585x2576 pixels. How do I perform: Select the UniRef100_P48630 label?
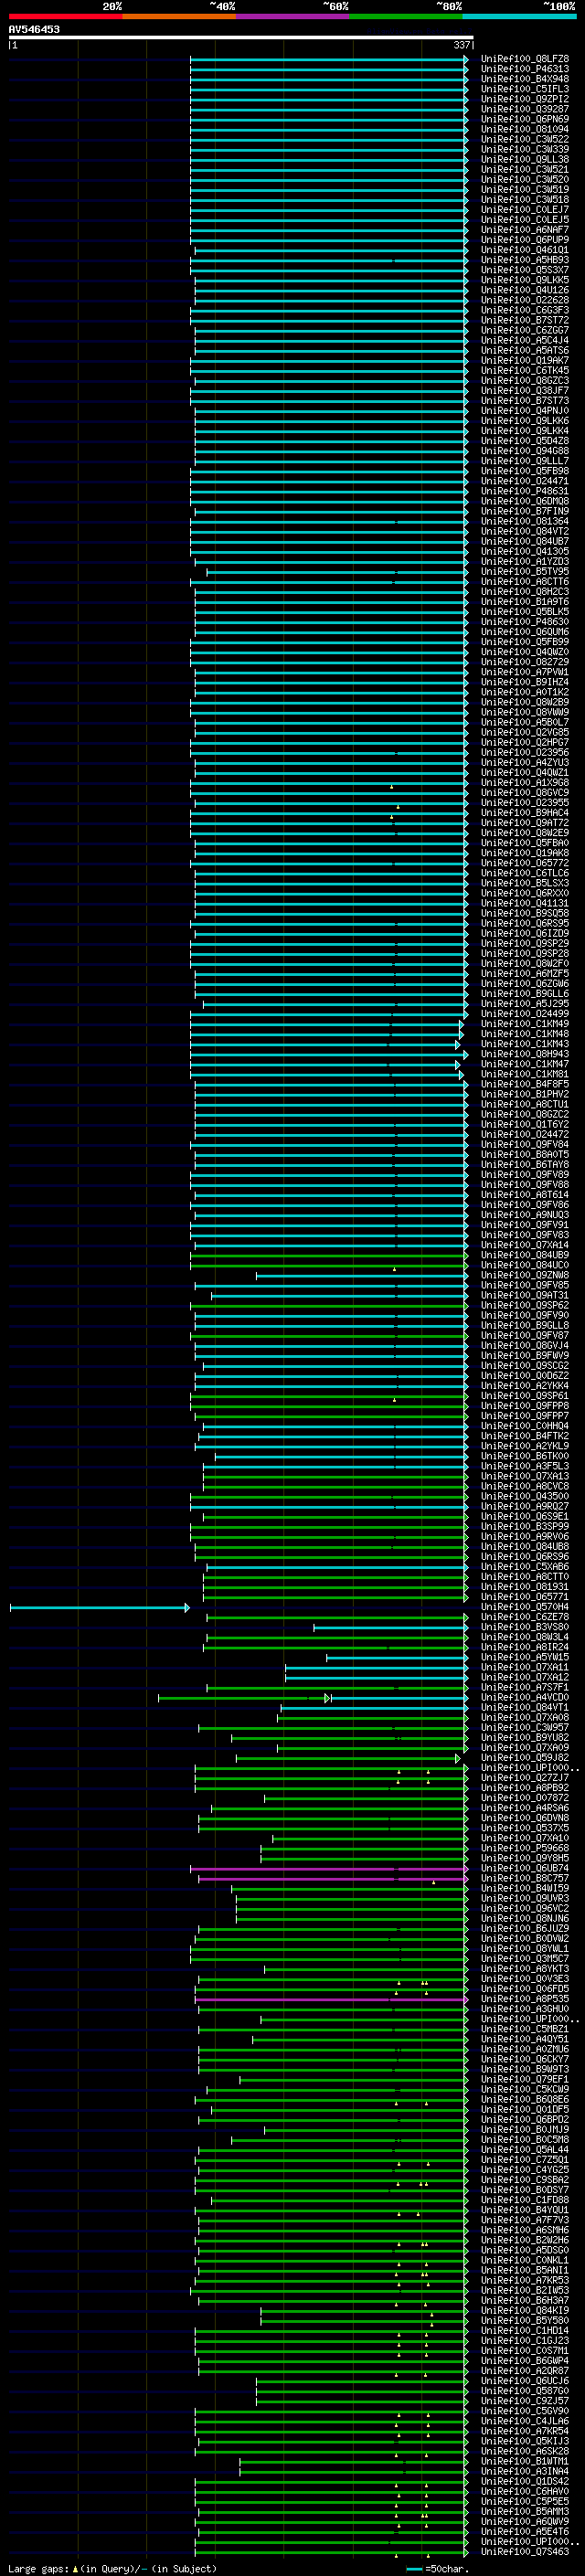coord(525,622)
